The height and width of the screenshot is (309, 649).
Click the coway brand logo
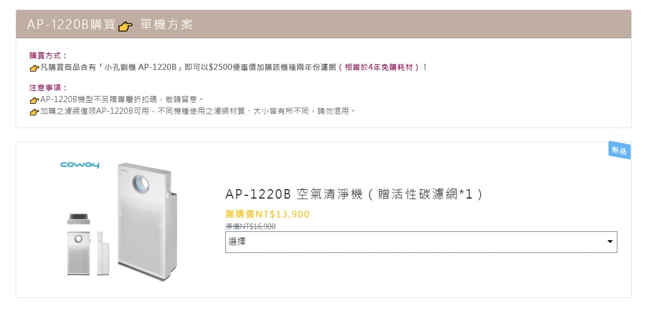(79, 165)
